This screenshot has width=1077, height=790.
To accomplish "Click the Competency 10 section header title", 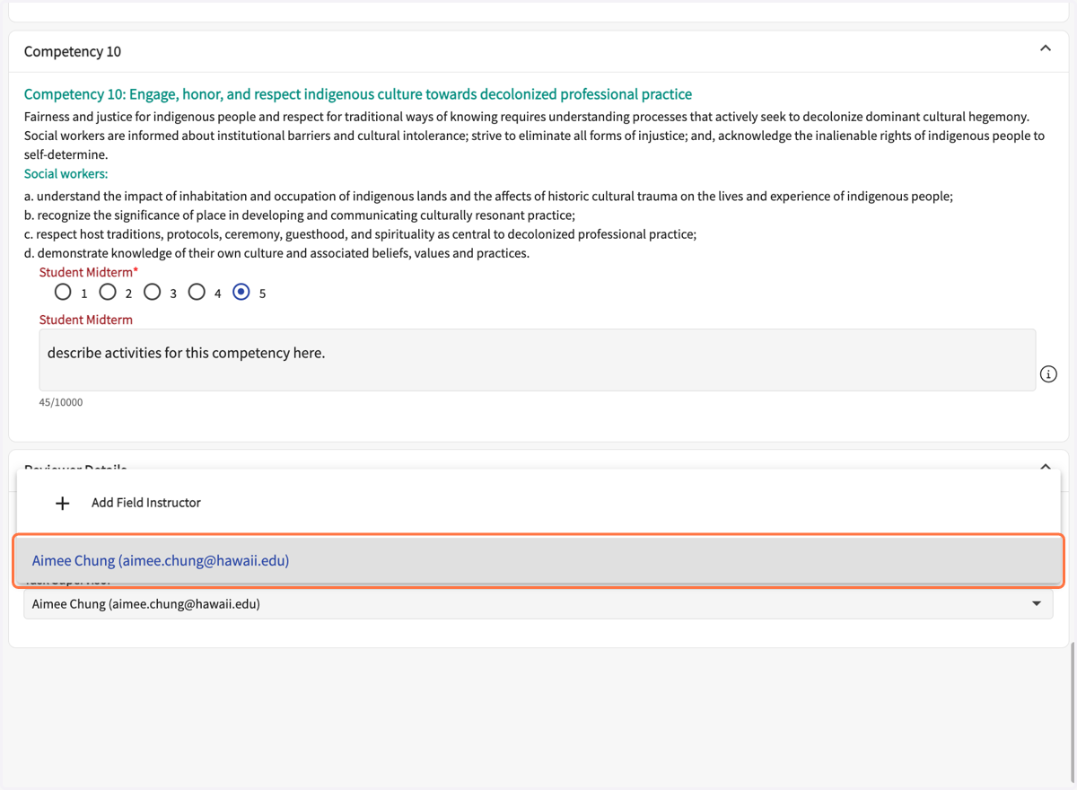I will coord(73,52).
